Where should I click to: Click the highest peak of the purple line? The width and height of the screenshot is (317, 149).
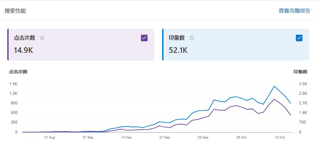pos(274,99)
